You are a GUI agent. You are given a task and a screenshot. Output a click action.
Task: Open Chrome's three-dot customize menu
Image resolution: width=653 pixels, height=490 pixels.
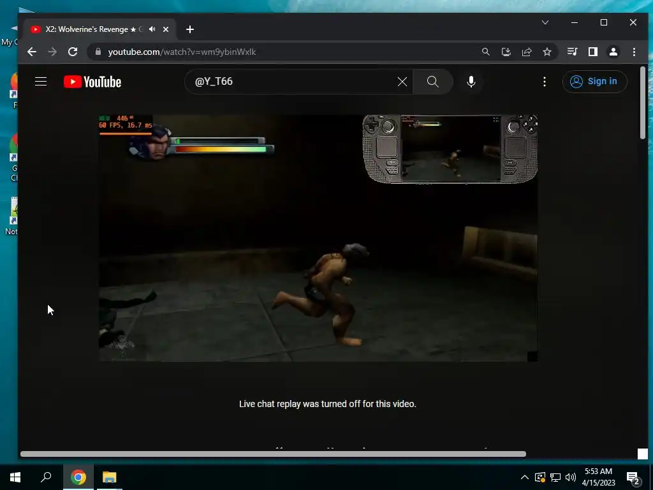coord(634,52)
